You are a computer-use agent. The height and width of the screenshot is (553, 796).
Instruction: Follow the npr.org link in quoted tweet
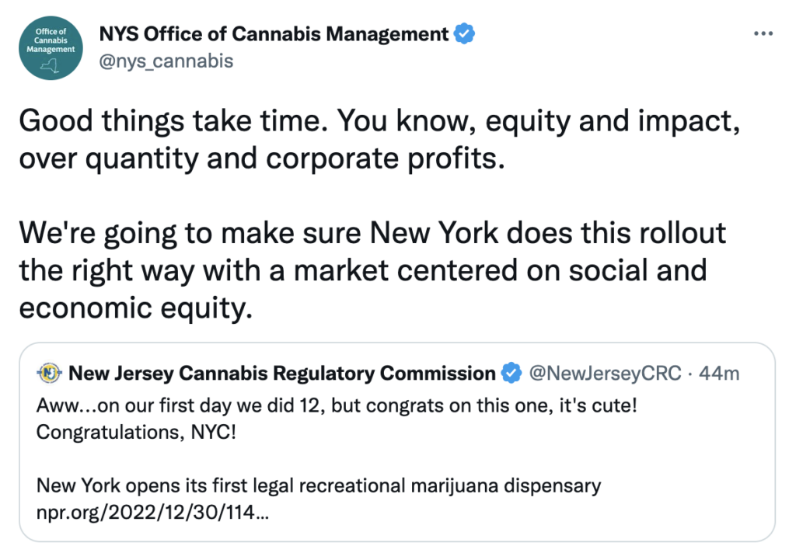(x=153, y=513)
